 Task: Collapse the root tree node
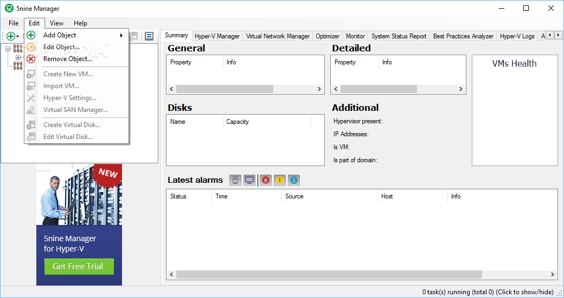pyautogui.click(x=8, y=49)
